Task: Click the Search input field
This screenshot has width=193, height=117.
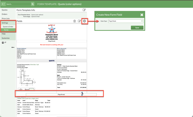Action: (x=18, y=4)
